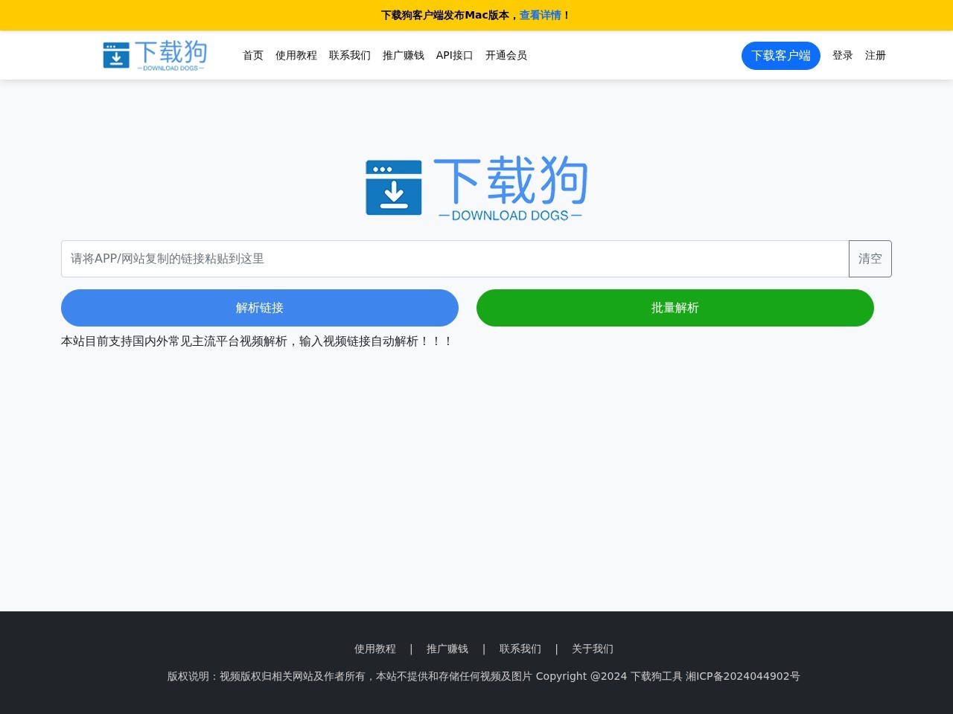Open 关于我们 in the footer
The height and width of the screenshot is (714, 953).
pos(593,649)
